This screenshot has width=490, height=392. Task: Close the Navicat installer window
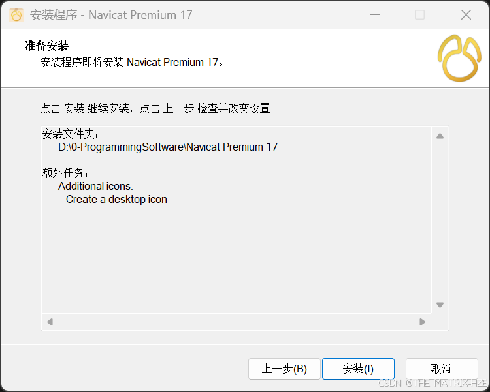tap(466, 14)
